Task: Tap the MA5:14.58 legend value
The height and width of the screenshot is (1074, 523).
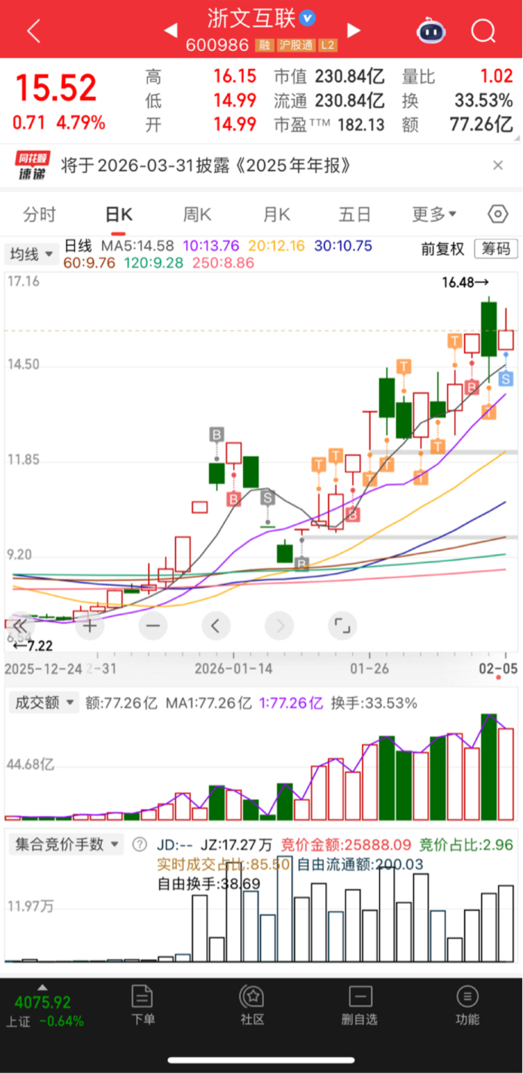Action: click(x=137, y=246)
